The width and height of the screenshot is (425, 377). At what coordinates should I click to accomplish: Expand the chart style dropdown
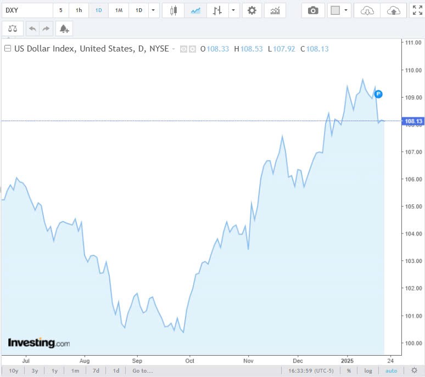tap(234, 10)
